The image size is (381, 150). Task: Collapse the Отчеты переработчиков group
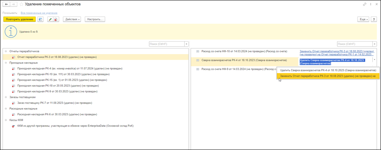click(x=5, y=51)
